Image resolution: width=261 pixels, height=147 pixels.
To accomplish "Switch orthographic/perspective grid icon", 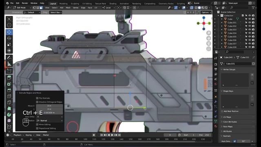I will [x=208, y=49].
